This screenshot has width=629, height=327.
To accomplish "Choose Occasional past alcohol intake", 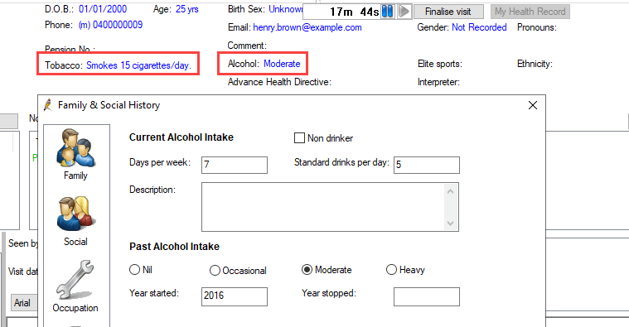I will point(215,271).
